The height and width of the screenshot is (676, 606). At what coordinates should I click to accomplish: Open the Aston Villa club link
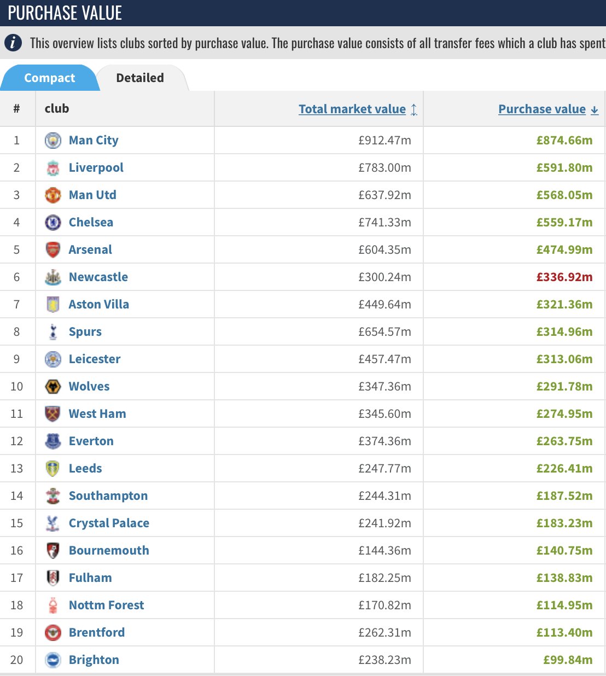pos(99,305)
